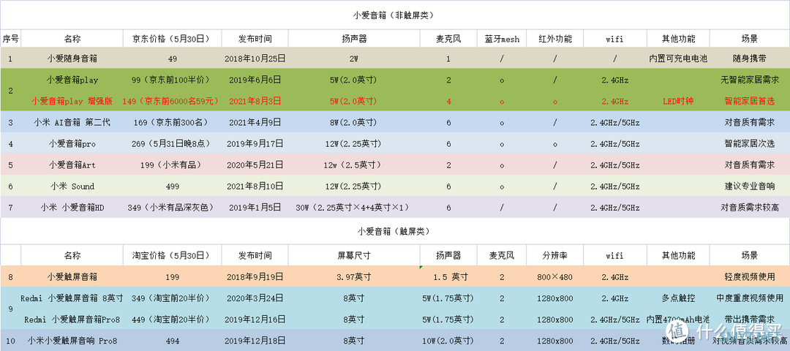Click the '分辨率' column header
The width and height of the screenshot is (790, 351).
tap(554, 255)
